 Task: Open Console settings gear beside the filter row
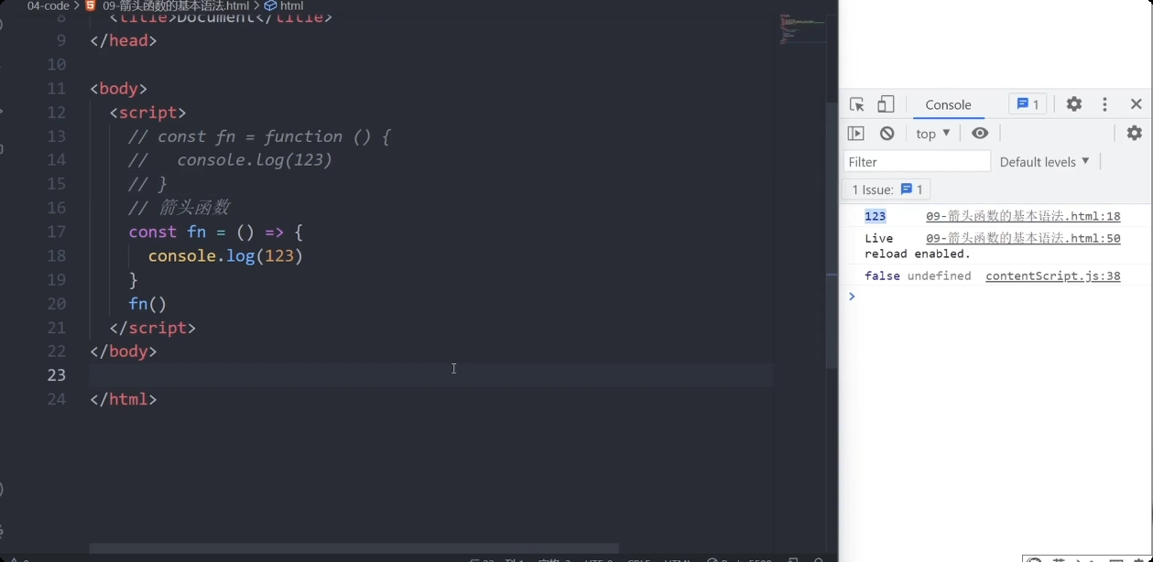pyautogui.click(x=1135, y=134)
